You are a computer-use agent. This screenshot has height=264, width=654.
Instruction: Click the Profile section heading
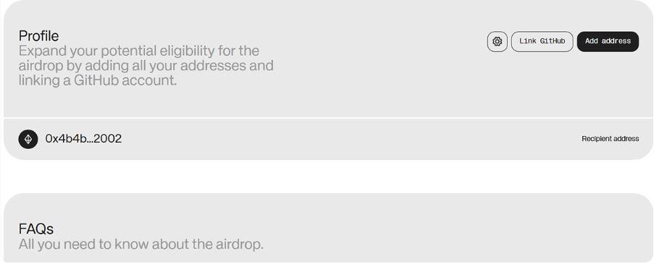39,36
